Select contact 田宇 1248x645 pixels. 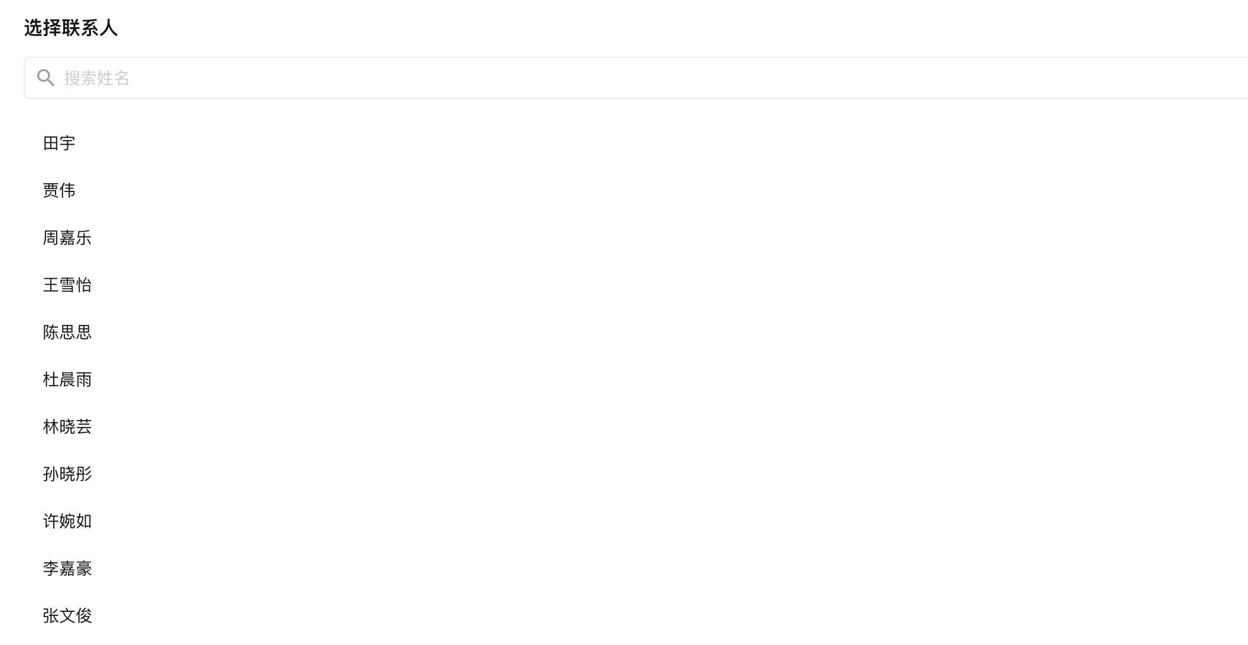tap(636, 143)
